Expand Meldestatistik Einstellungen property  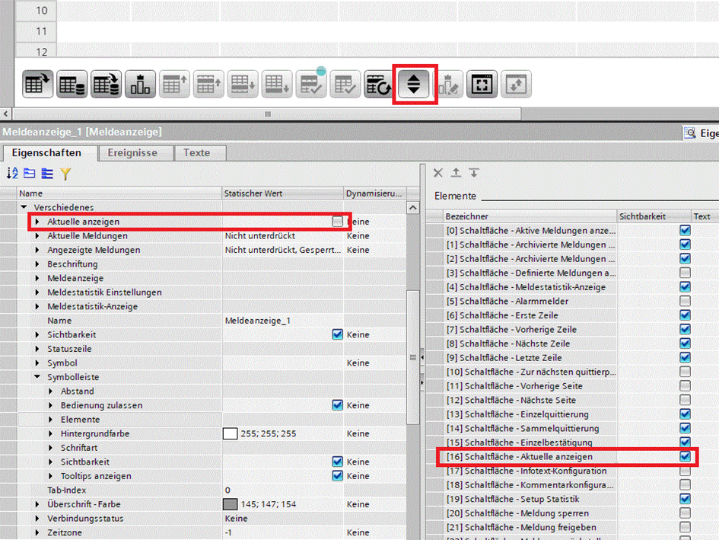coord(37,292)
